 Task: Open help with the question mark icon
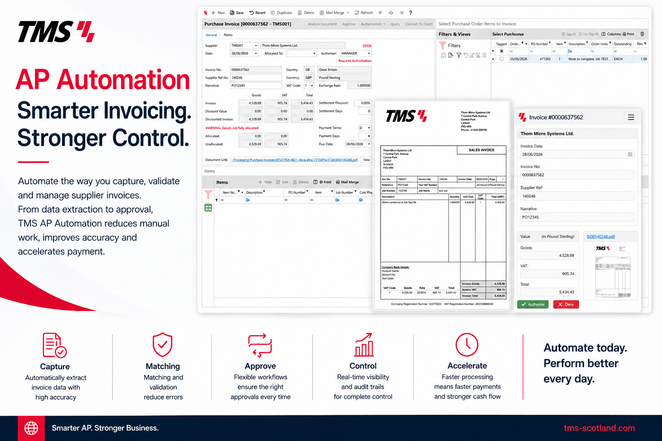[411, 13]
